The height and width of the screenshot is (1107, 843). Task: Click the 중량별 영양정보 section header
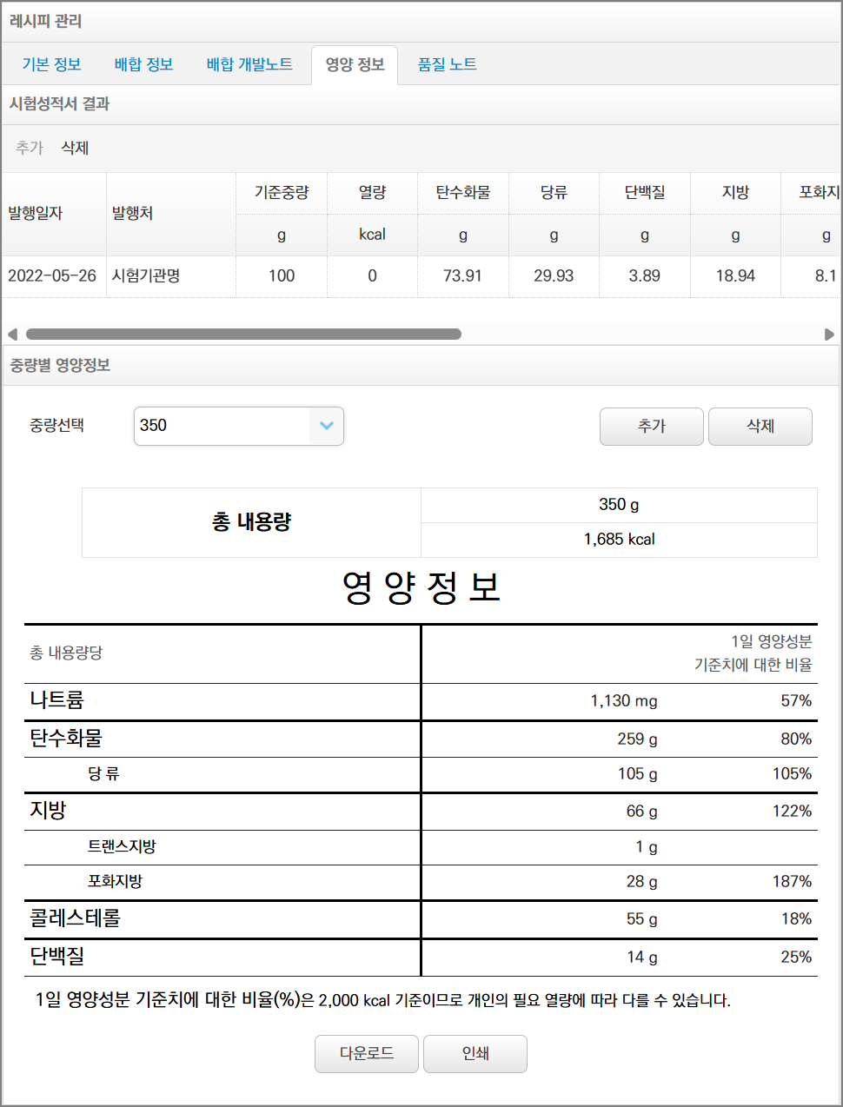pyautogui.click(x=60, y=366)
